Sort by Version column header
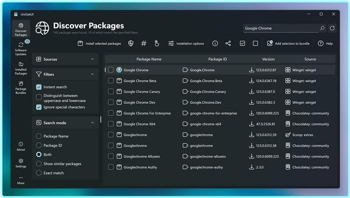The image size is (350, 198). [268, 59]
